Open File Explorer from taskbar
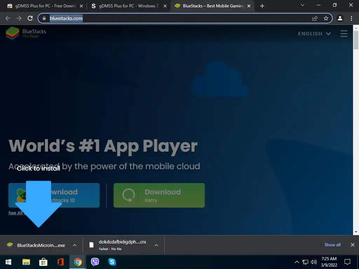The width and height of the screenshot is (359, 269). click(26, 262)
